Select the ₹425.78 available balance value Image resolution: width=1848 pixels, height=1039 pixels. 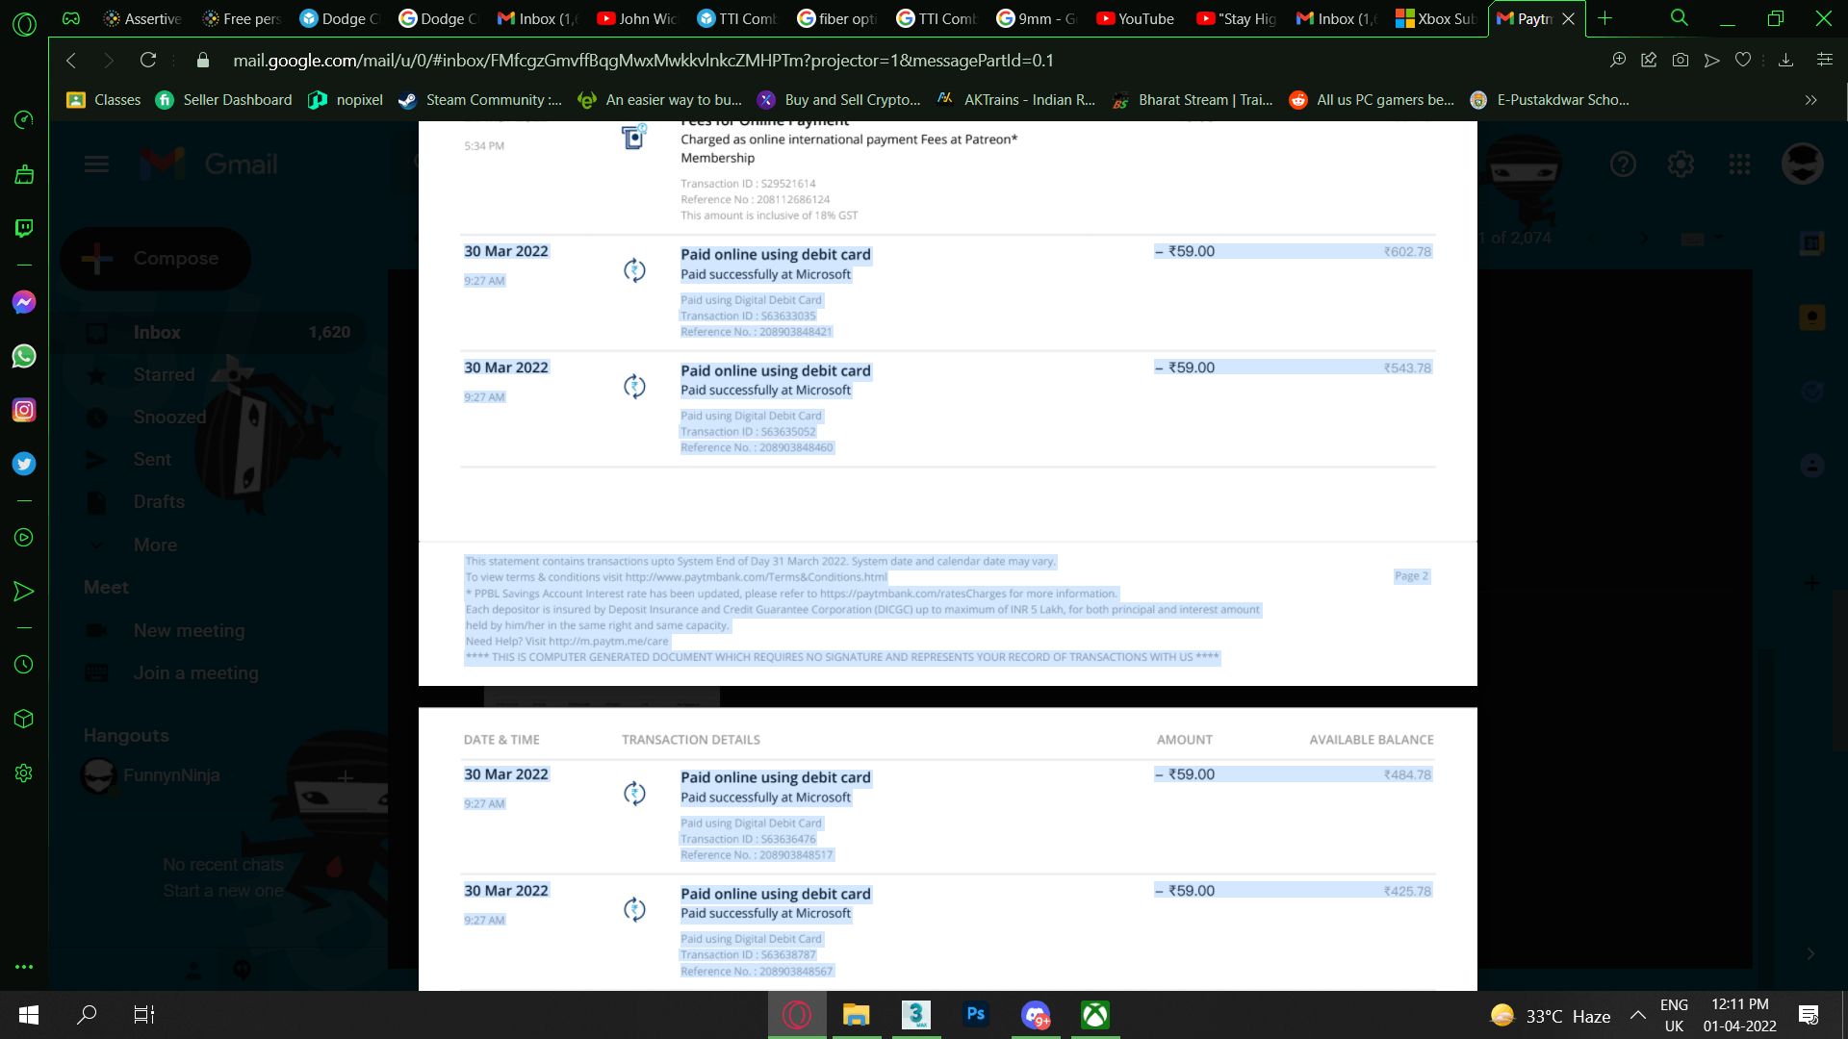click(x=1407, y=892)
